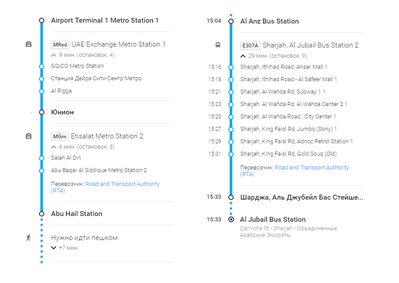Collapse the 29 min, 9 stops list

coord(243,56)
